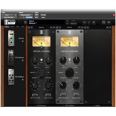Solo the VCC MixBuss module slot
This screenshot has height=116, width=116.
(60, 28)
